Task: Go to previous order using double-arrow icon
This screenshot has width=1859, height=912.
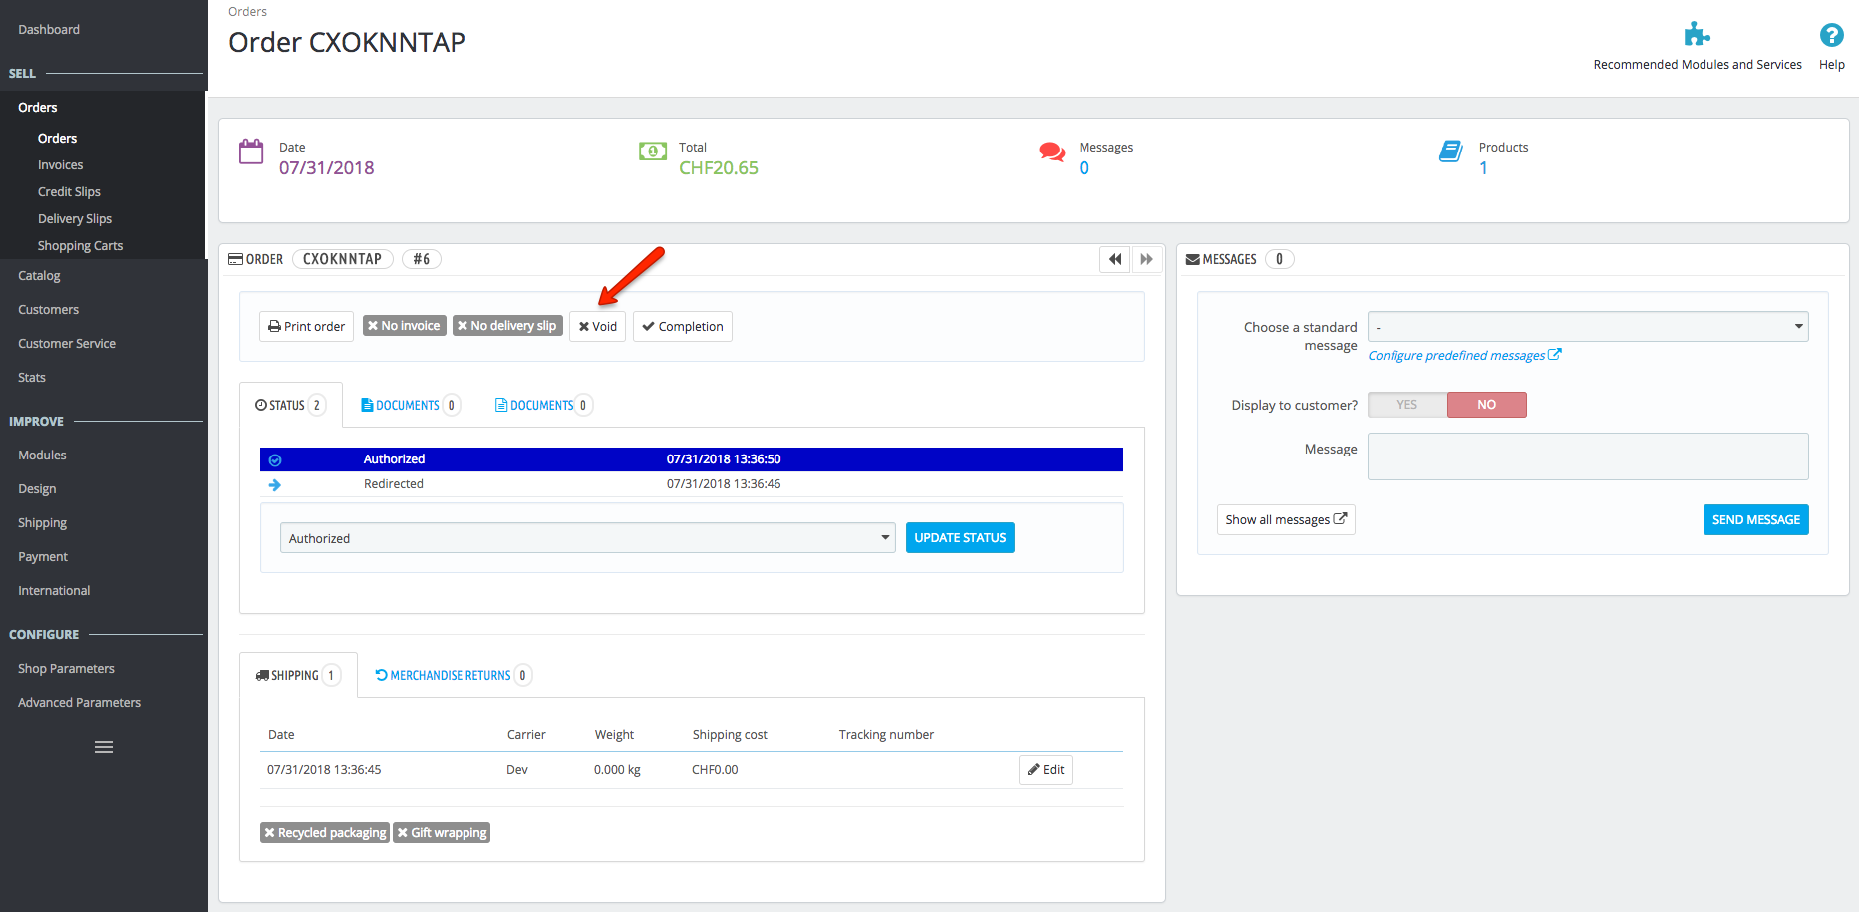Action: (x=1114, y=259)
